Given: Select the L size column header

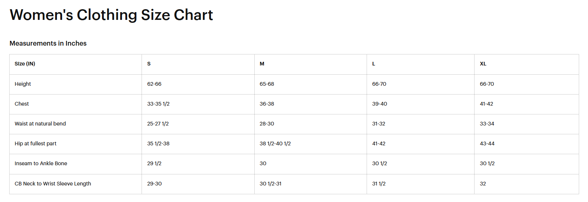Looking at the screenshot, I should (x=374, y=64).
